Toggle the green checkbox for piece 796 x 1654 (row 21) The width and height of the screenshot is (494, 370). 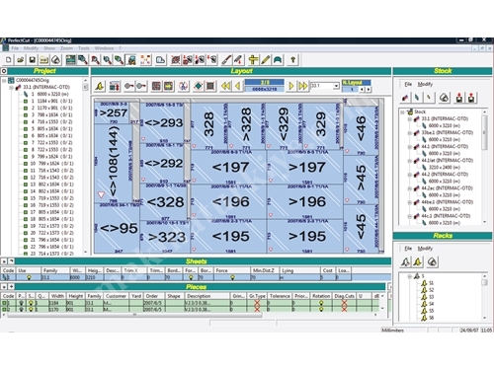point(26,240)
